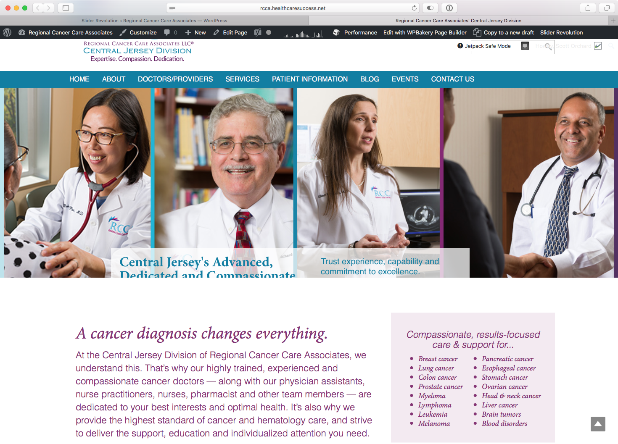Click Myeloma in the care list
This screenshot has height=444, width=618.
432,396
